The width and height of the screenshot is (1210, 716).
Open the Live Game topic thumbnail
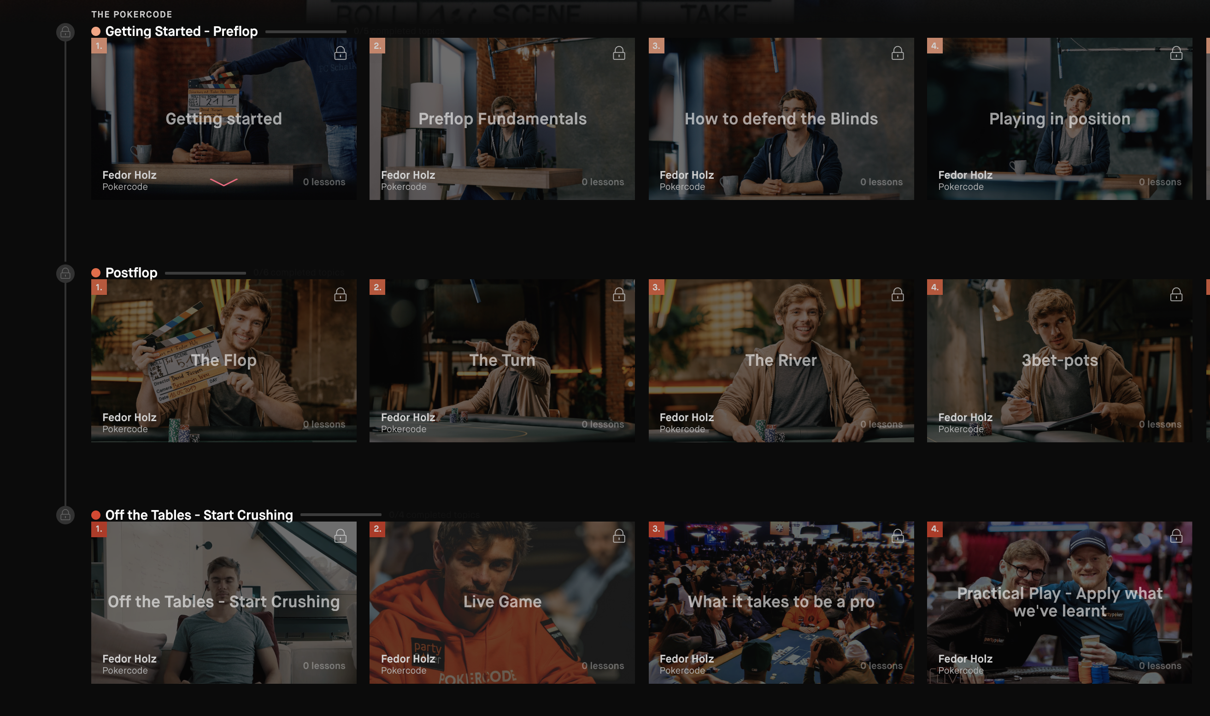point(502,602)
